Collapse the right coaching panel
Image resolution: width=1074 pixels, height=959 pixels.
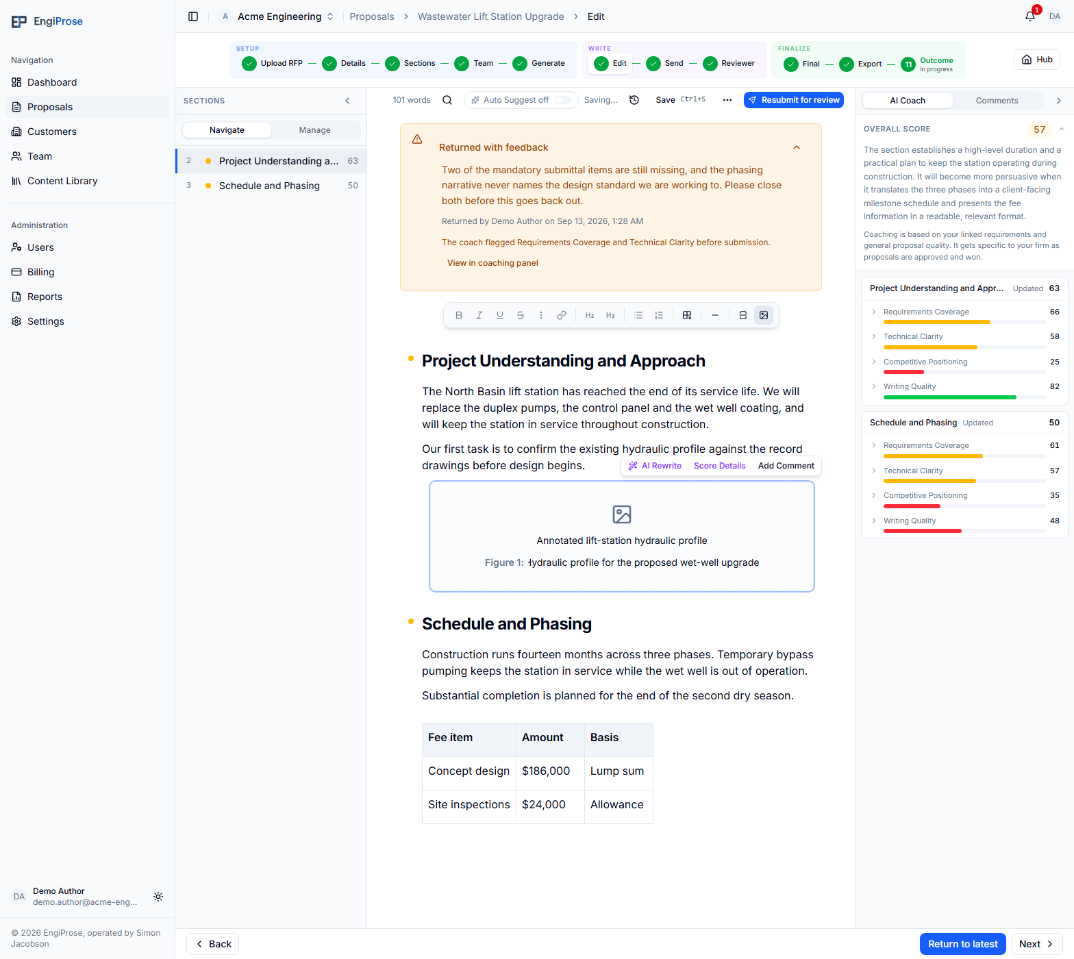1059,101
